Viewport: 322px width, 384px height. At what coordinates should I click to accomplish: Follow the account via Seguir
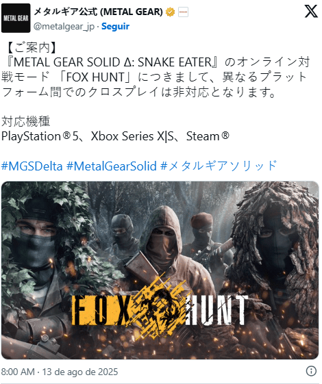pos(115,26)
